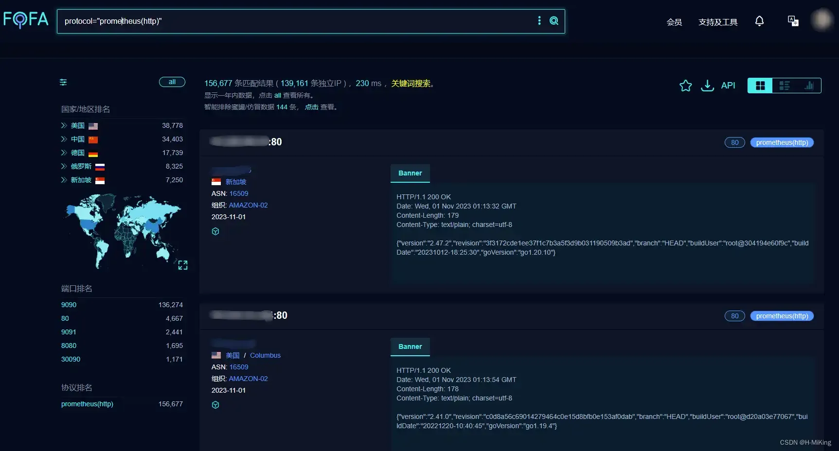Run the search with the magnifier icon
839x451 pixels.
[x=553, y=21]
